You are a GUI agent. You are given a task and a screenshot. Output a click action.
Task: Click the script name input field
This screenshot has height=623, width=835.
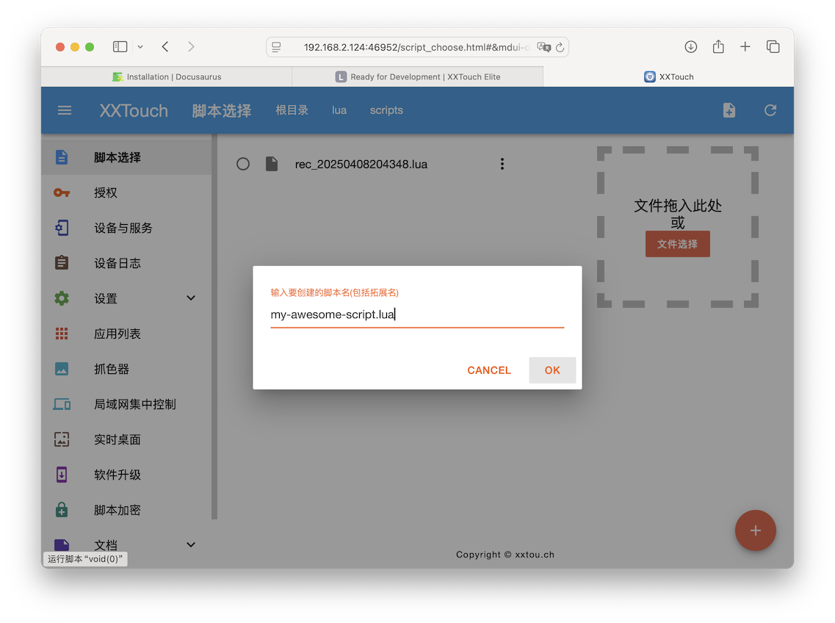click(417, 314)
